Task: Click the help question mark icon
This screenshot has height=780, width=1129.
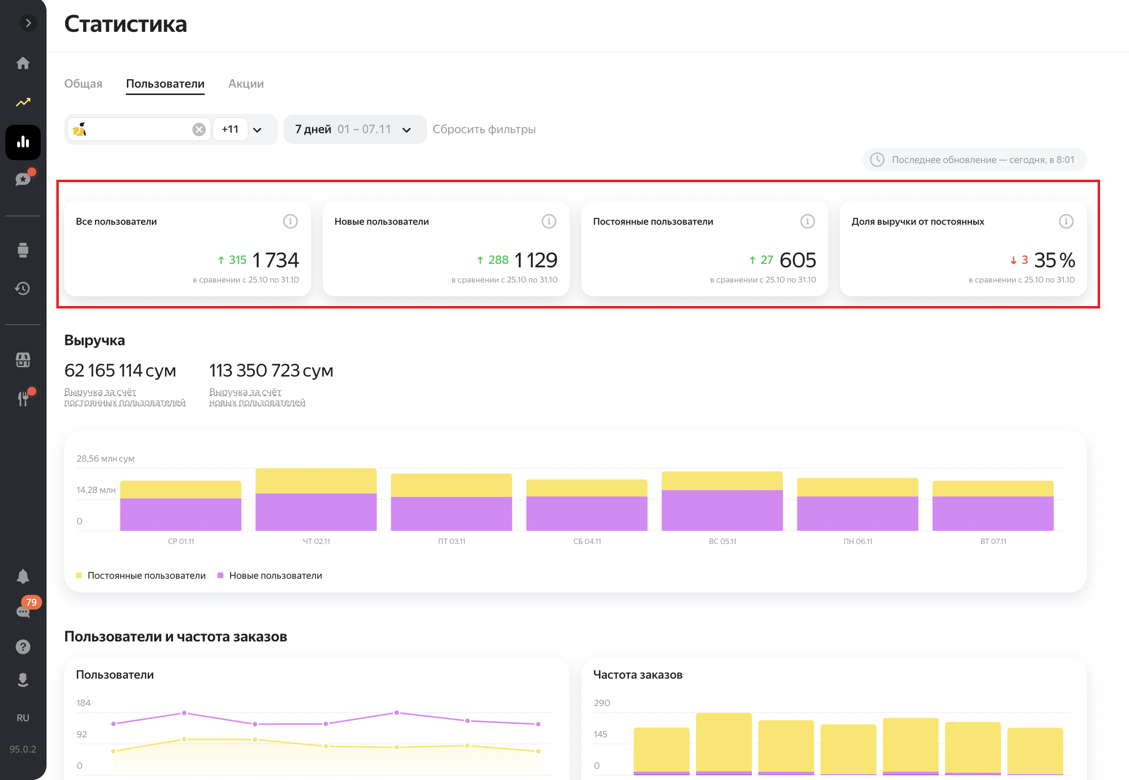Action: point(23,647)
